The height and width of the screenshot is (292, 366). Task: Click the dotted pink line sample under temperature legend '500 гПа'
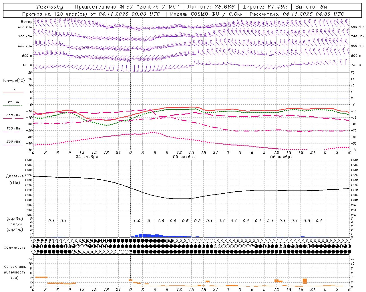pyautogui.click(x=13, y=145)
